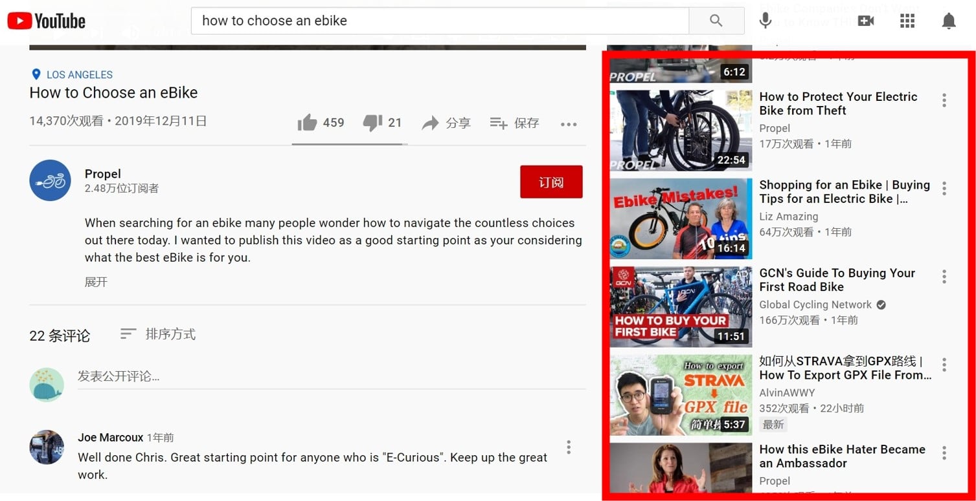The width and height of the screenshot is (976, 501).
Task: Activate voice search microphone icon
Action: click(x=765, y=21)
